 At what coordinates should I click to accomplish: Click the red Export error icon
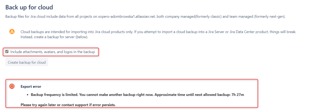(x=12, y=86)
